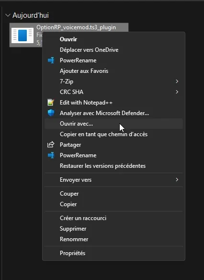Choose Ouvrir from the context menu

pyautogui.click(x=113, y=39)
